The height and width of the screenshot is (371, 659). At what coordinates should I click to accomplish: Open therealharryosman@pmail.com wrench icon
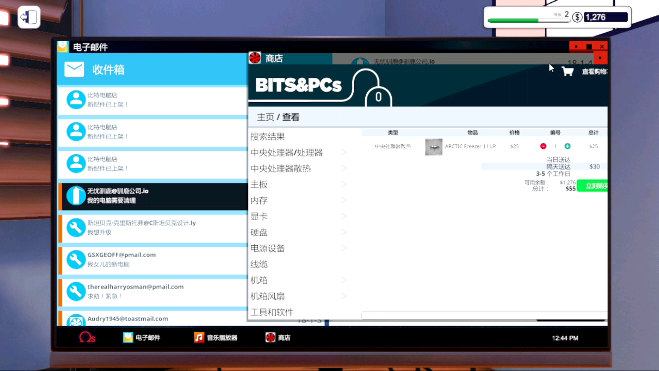pos(76,291)
